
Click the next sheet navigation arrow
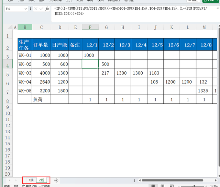coord(16,180)
